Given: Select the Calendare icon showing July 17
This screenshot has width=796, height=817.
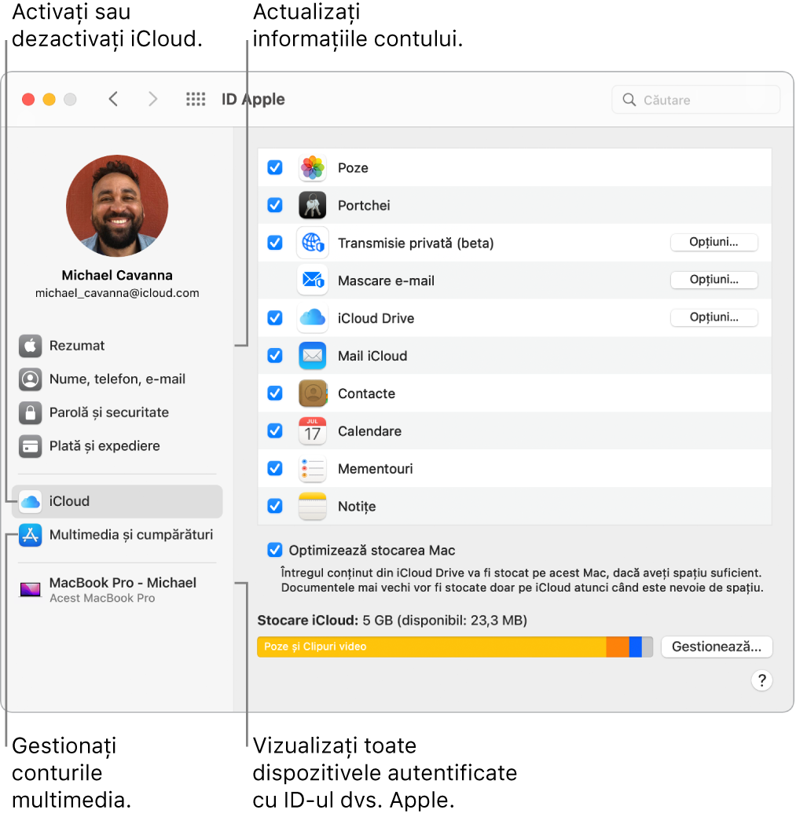Looking at the screenshot, I should tap(311, 431).
